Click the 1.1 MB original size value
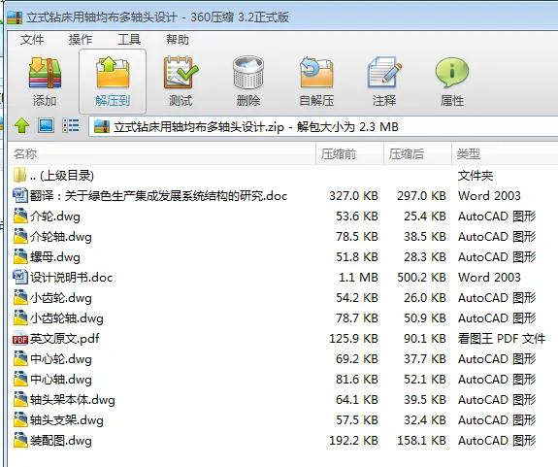558x467 pixels. (358, 278)
